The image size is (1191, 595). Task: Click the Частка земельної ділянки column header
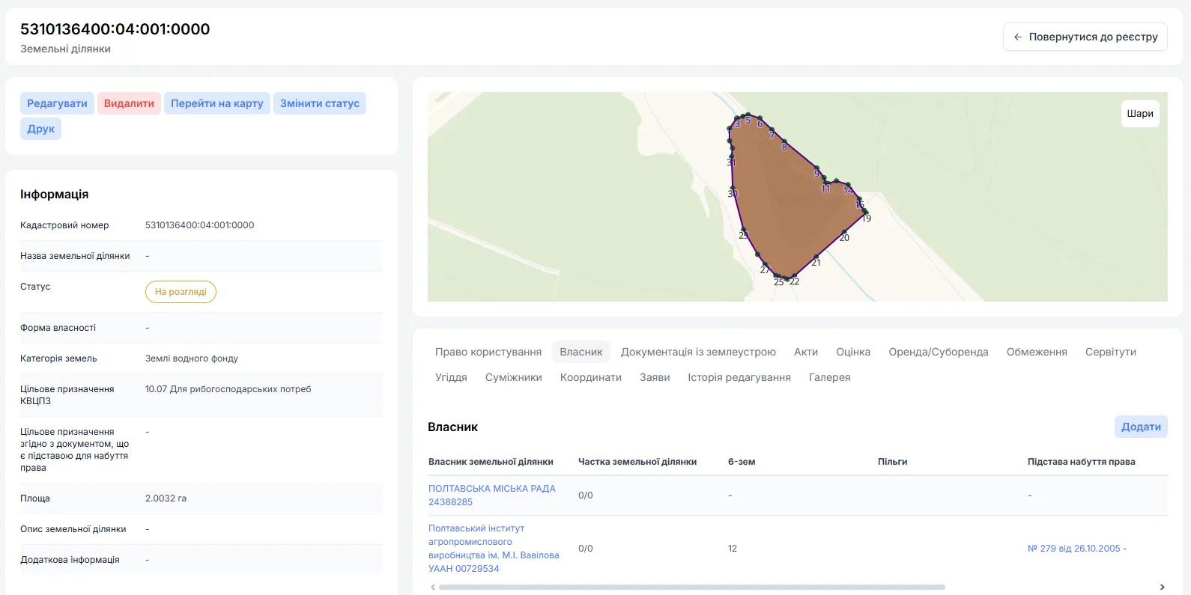tap(637, 462)
